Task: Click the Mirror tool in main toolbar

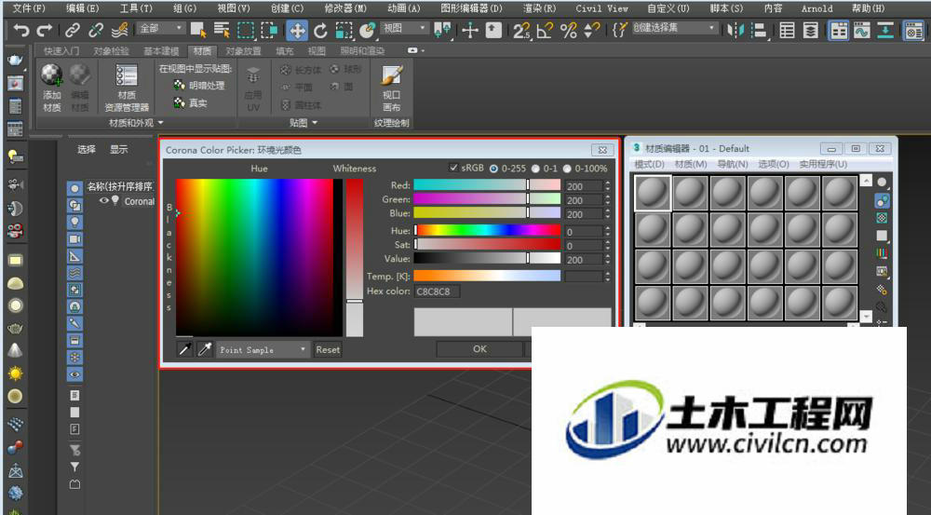Action: (735, 31)
